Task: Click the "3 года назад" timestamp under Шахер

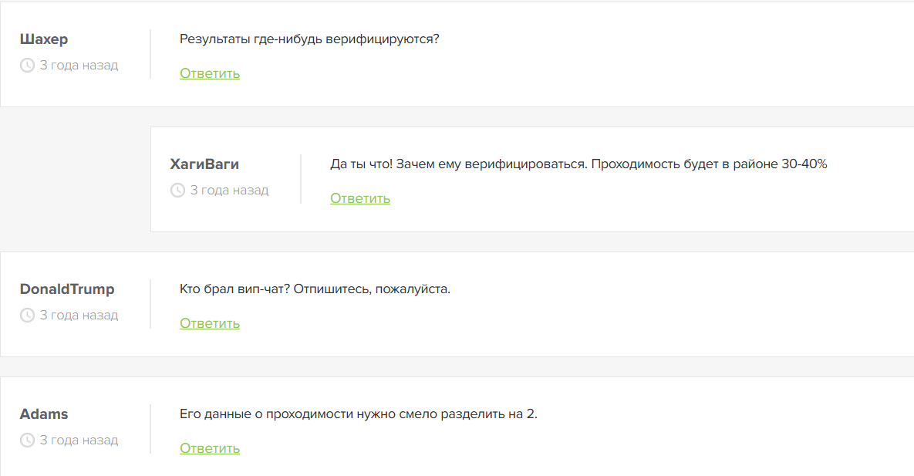Action: 79,66
